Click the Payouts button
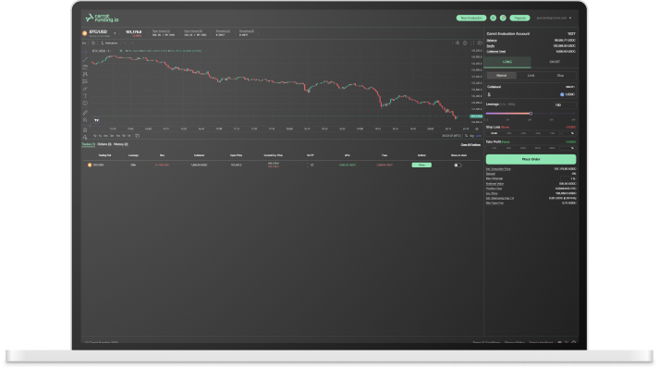This screenshot has width=659, height=368. tap(519, 18)
